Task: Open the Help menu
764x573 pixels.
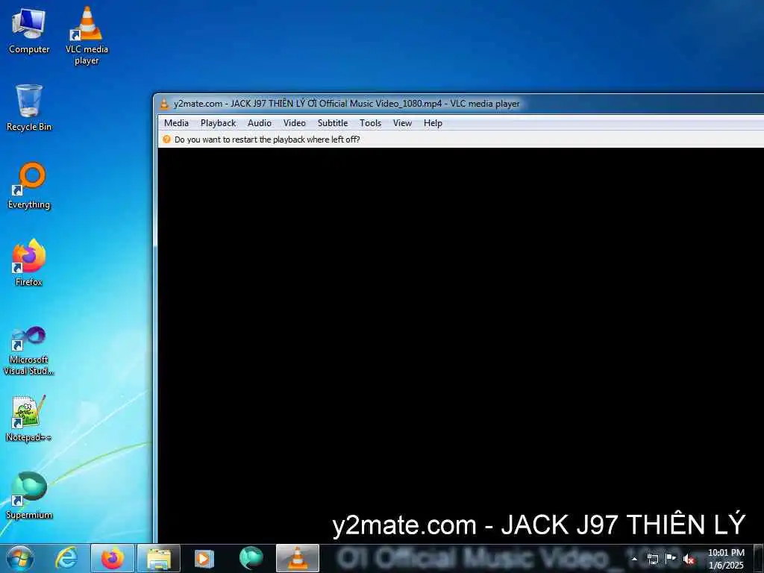Action: click(x=433, y=123)
